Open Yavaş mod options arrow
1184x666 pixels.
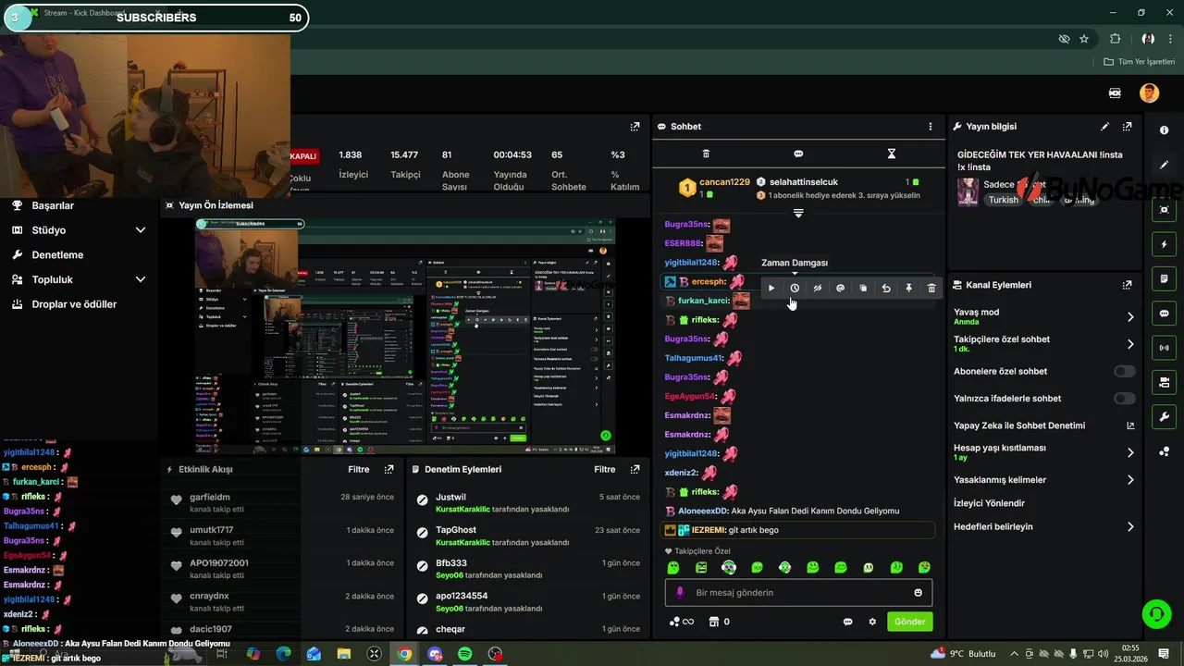tap(1130, 316)
